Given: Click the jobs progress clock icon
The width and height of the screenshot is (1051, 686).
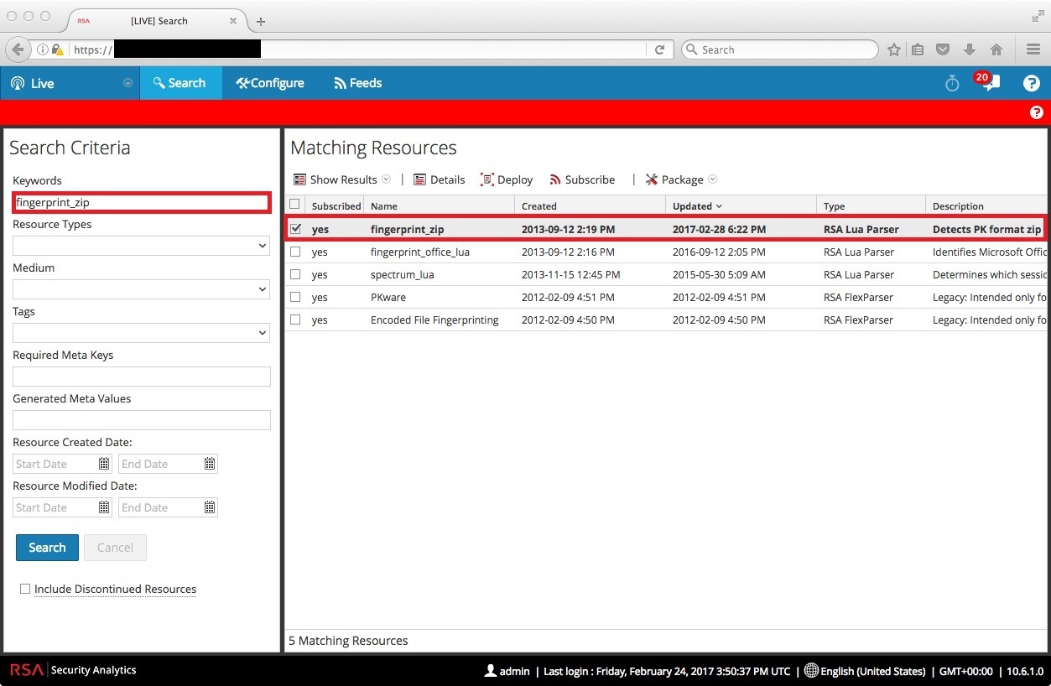Looking at the screenshot, I should click(952, 83).
